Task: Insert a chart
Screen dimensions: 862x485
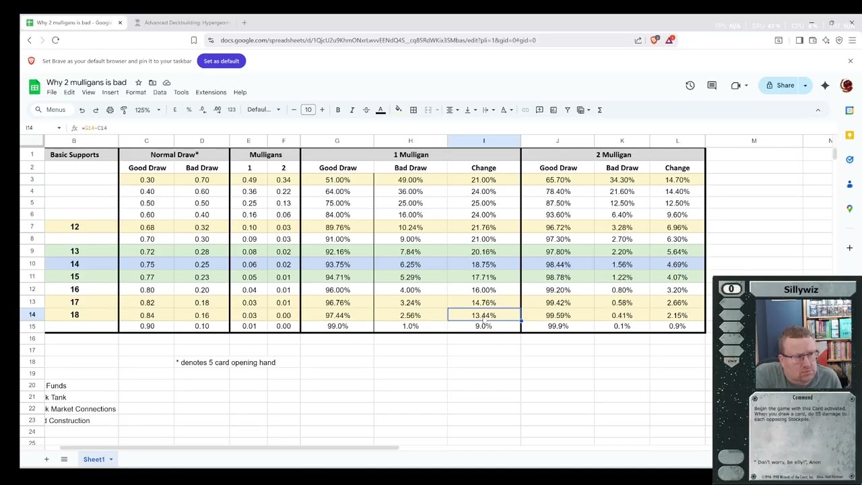Action: point(554,110)
